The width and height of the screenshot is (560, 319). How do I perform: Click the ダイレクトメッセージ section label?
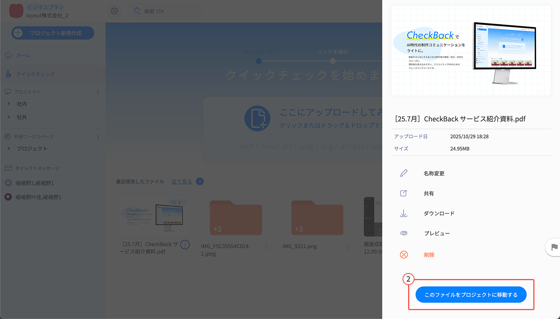(37, 168)
